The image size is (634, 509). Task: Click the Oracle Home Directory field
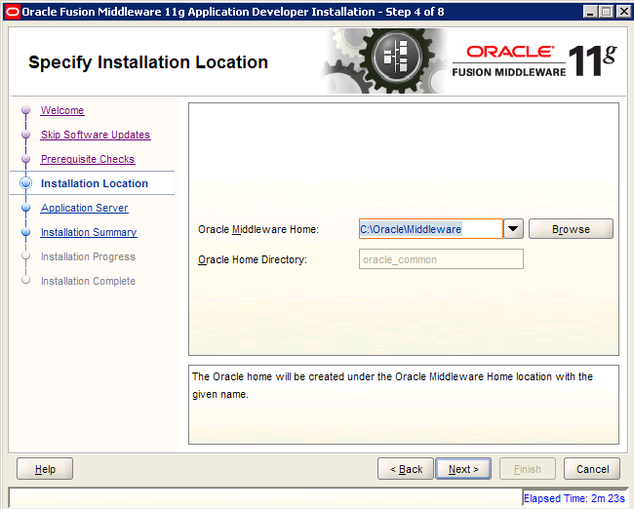pyautogui.click(x=441, y=259)
